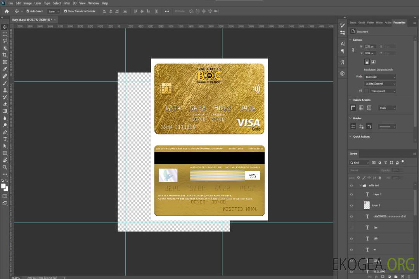419x279 pixels.
Task: Select the Spot Healing Brush tool
Action: coord(5,76)
